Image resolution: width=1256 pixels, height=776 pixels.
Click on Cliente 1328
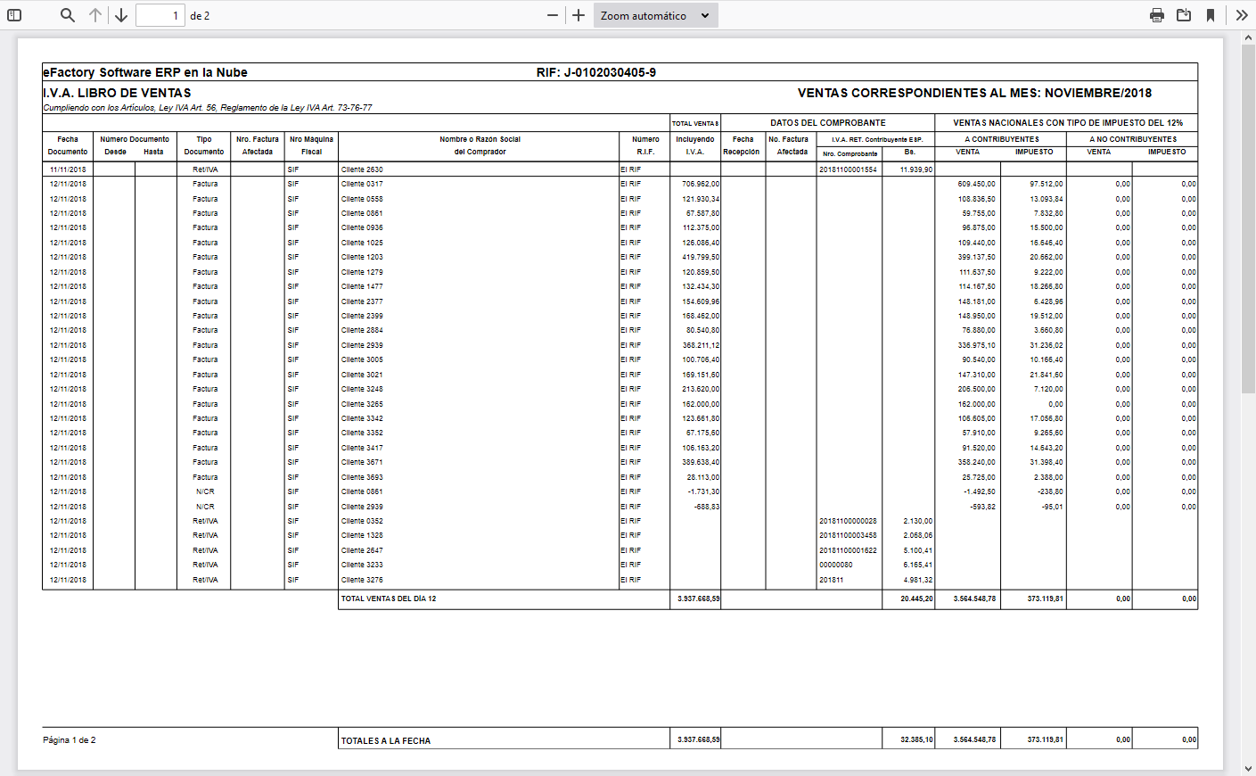coord(362,535)
